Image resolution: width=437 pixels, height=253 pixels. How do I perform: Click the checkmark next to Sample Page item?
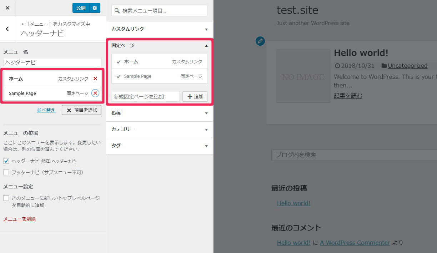[119, 76]
